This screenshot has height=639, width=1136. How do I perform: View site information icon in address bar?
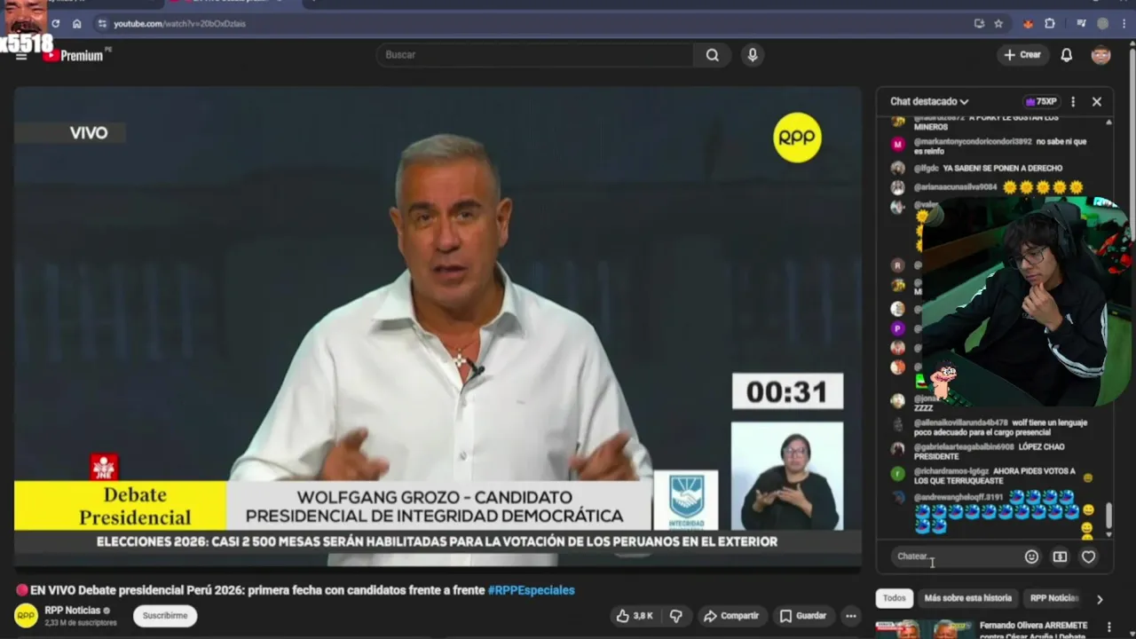pyautogui.click(x=102, y=24)
